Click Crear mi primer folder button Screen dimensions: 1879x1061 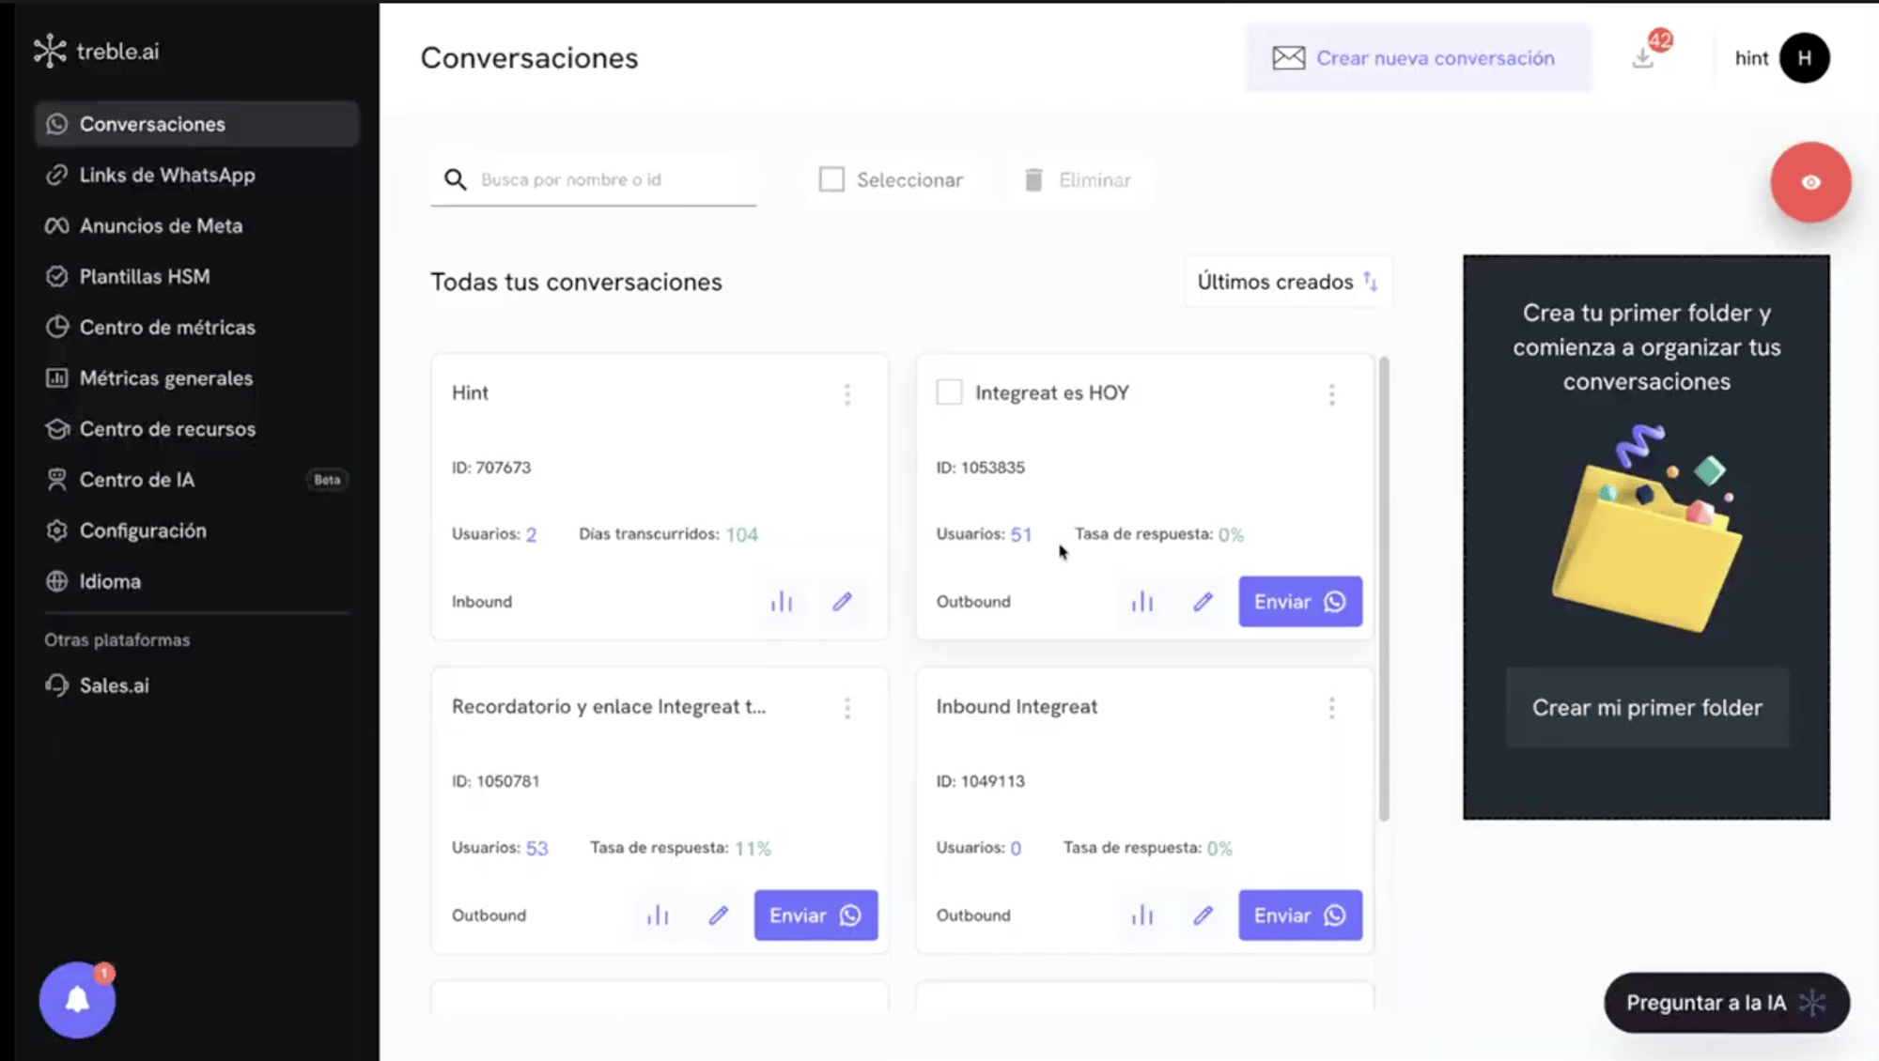point(1646,708)
